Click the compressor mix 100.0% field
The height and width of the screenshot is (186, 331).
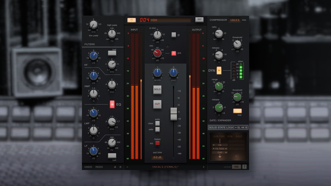tap(235, 20)
